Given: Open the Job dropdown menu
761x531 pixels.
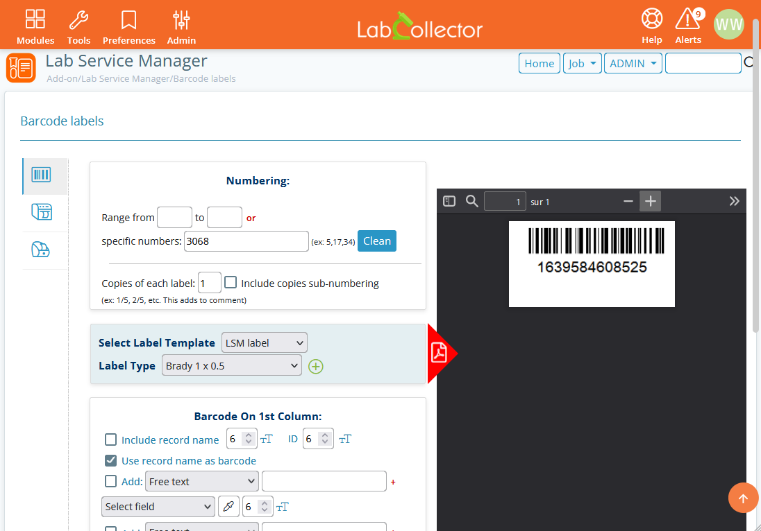Looking at the screenshot, I should [x=582, y=62].
